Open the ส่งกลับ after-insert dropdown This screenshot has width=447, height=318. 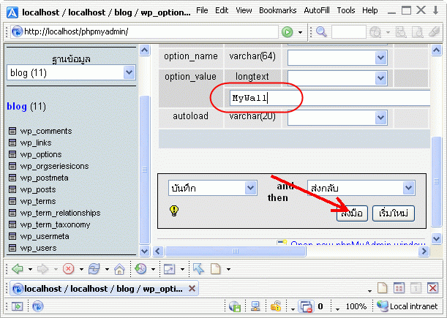[361, 188]
